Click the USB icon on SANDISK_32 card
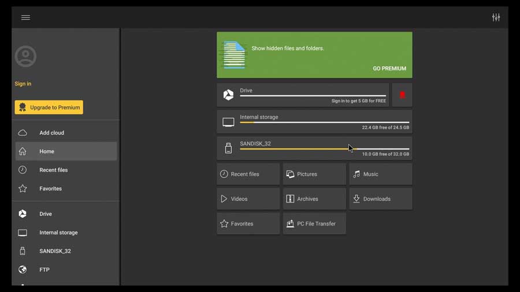520x292 pixels. (x=228, y=148)
